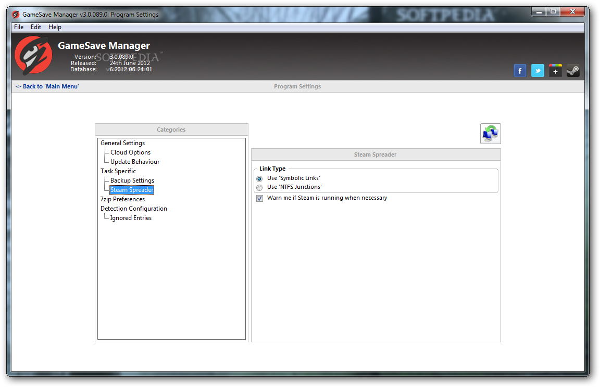Open Ignored Entries category
The width and height of the screenshot is (600, 387).
point(131,218)
